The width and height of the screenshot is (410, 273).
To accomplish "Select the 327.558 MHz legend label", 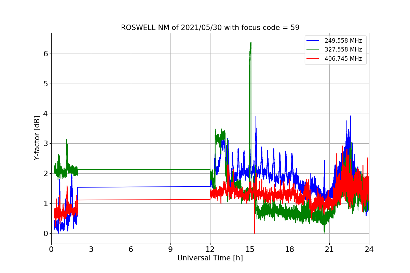I will pyautogui.click(x=343, y=49).
